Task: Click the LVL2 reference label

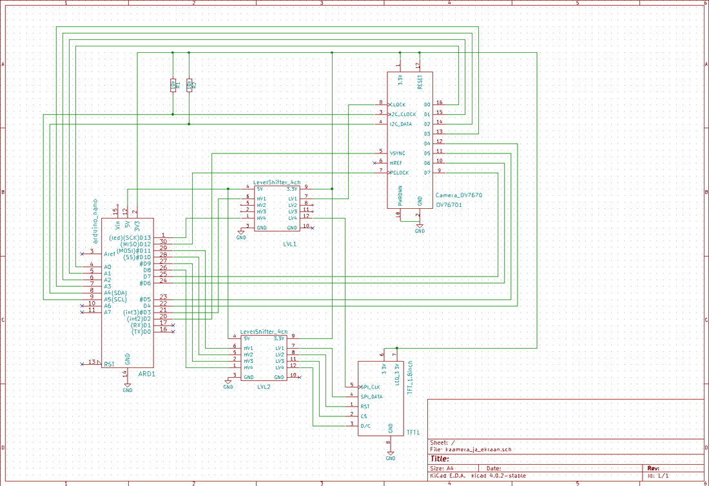Action: pos(264,387)
